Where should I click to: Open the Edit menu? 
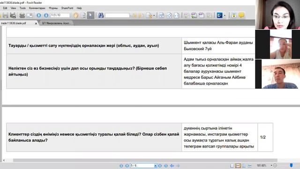(x=5, y=8)
